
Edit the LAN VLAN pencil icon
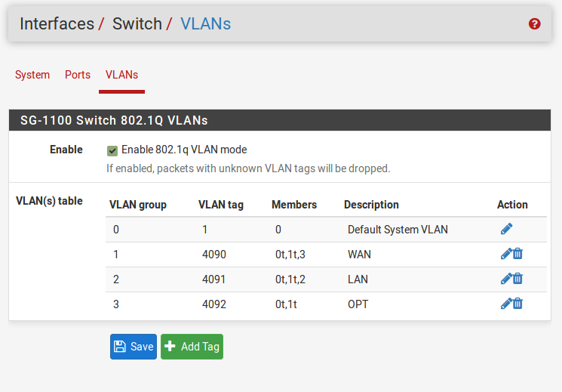point(505,279)
